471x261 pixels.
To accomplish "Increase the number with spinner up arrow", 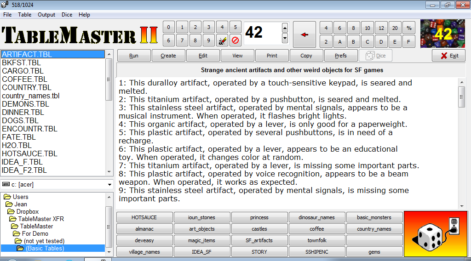I will point(285,28).
